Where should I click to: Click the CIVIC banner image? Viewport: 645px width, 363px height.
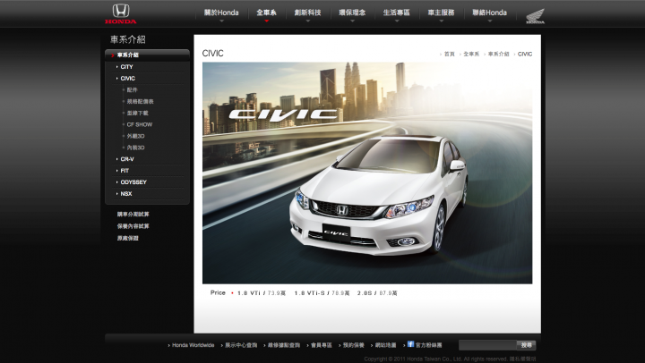pos(367,173)
